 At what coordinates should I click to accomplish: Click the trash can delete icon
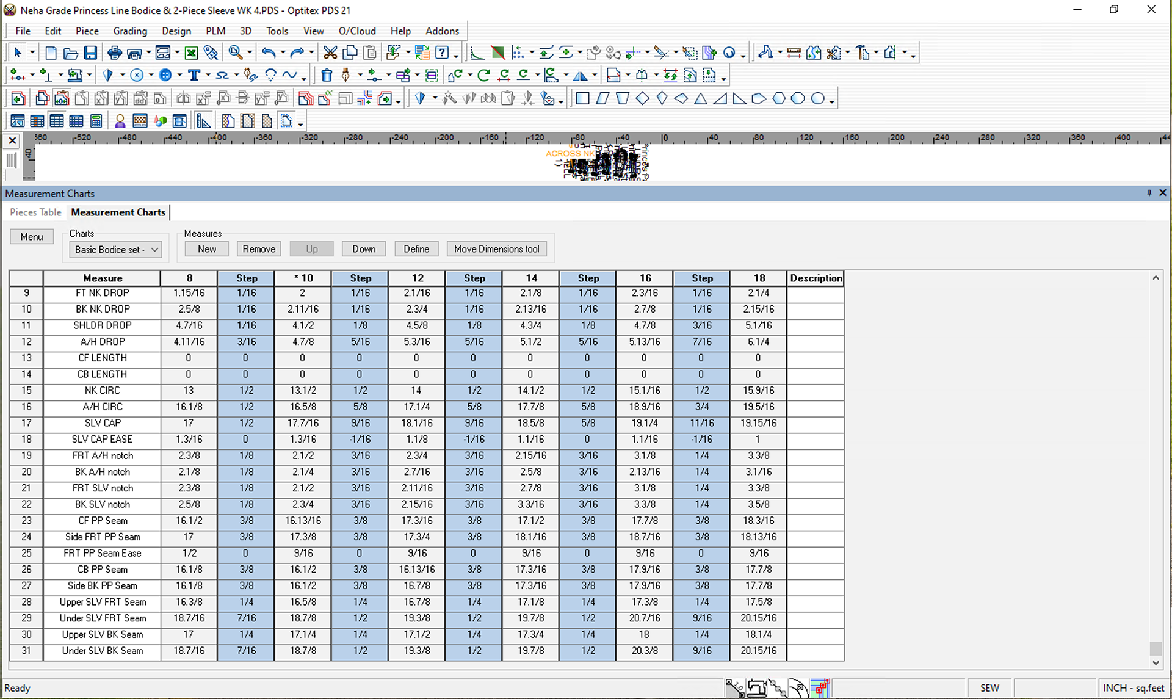[327, 76]
